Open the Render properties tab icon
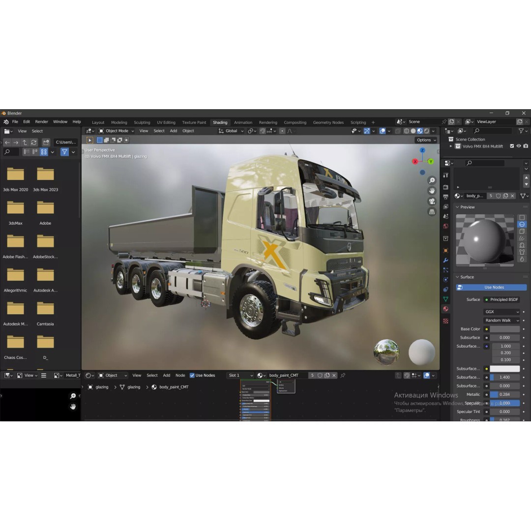Image resolution: width=531 pixels, height=531 pixels. point(445,187)
